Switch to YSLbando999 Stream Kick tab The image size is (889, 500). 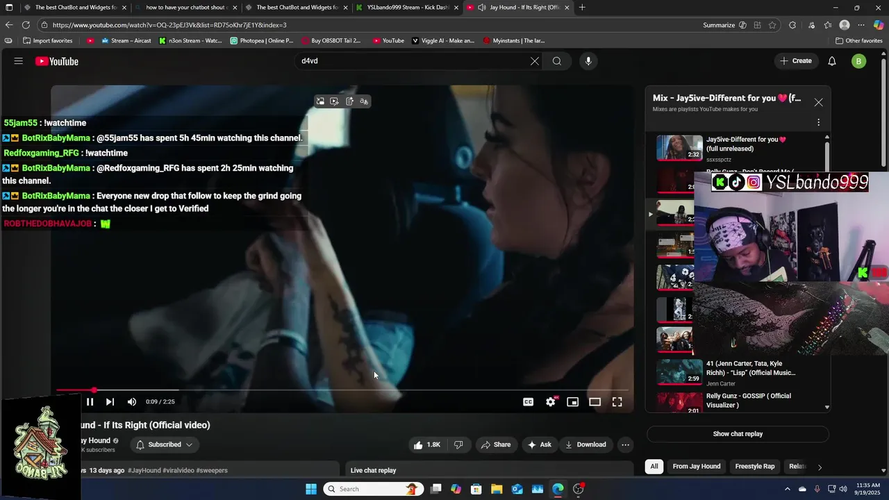(408, 8)
